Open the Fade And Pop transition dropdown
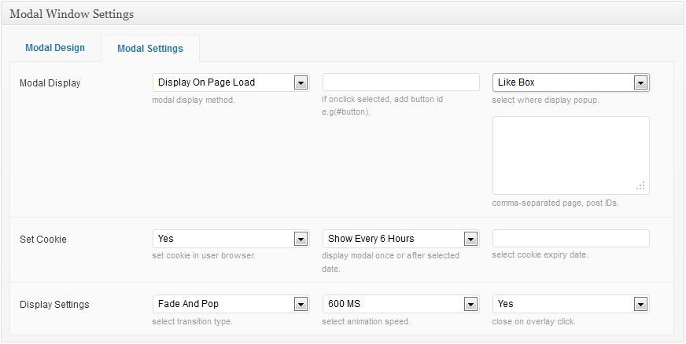 (x=231, y=304)
